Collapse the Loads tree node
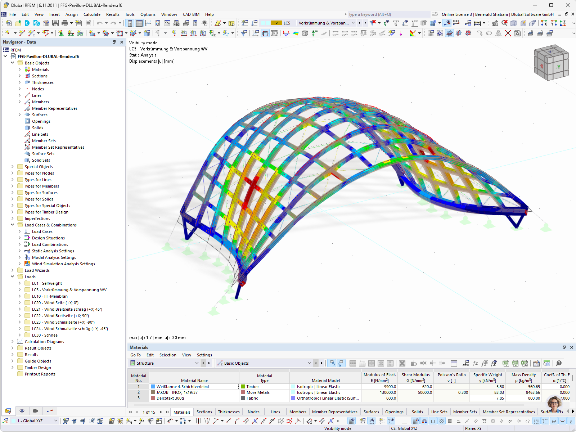 pyautogui.click(x=13, y=277)
